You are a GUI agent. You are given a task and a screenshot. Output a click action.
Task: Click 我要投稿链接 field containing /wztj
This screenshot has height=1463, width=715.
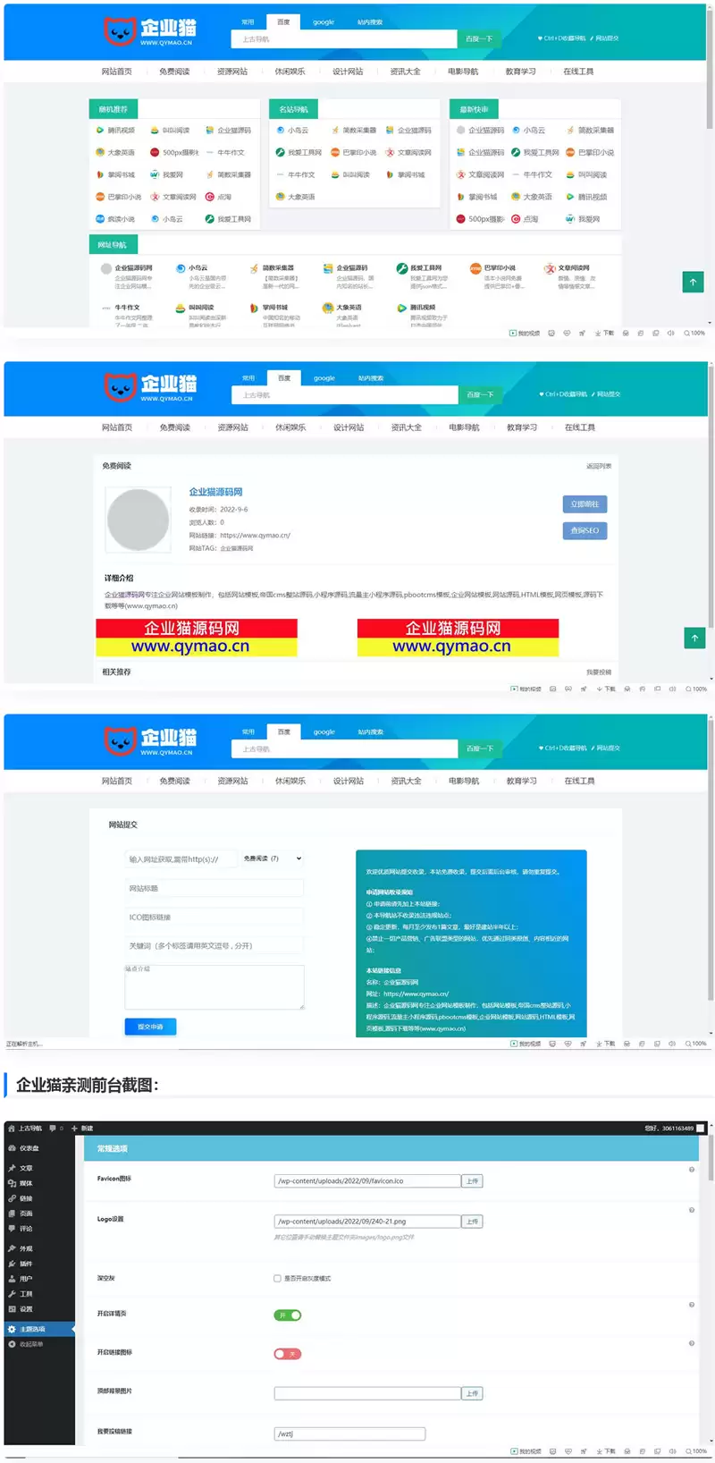click(349, 1434)
